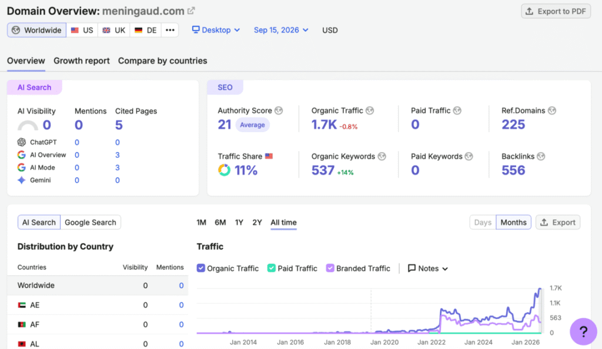This screenshot has height=349, width=602.
Task: Switch distribution to Google Search
Action: coord(90,223)
